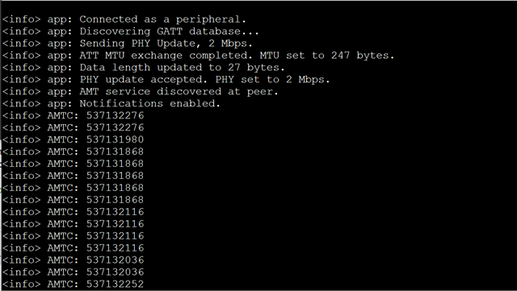The image size is (517, 291).
Task: Click the '<info>' tag on the 537132252 line
Action: [22, 284]
